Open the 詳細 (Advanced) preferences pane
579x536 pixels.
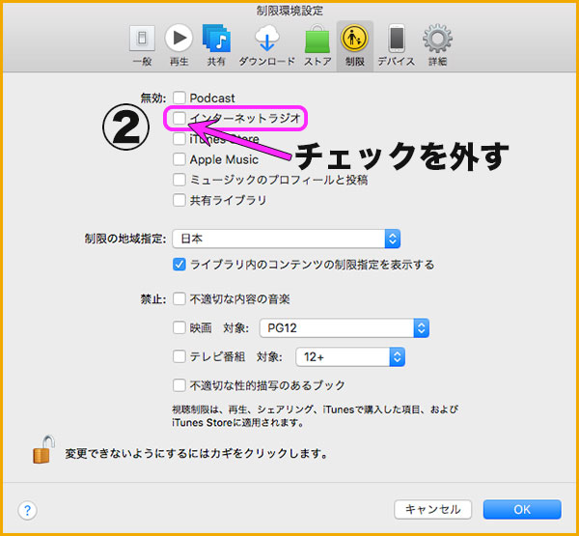tap(437, 44)
